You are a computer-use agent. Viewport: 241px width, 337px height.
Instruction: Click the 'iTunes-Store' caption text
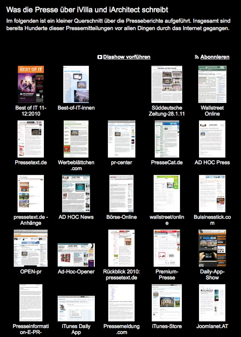click(x=167, y=326)
